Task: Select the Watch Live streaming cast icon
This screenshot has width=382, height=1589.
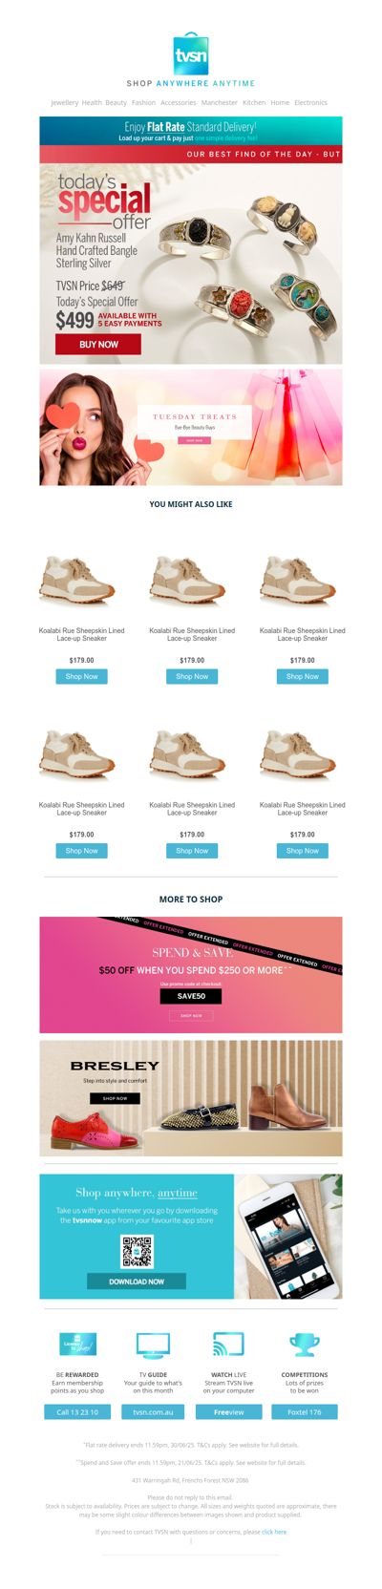Action: [x=228, y=1345]
